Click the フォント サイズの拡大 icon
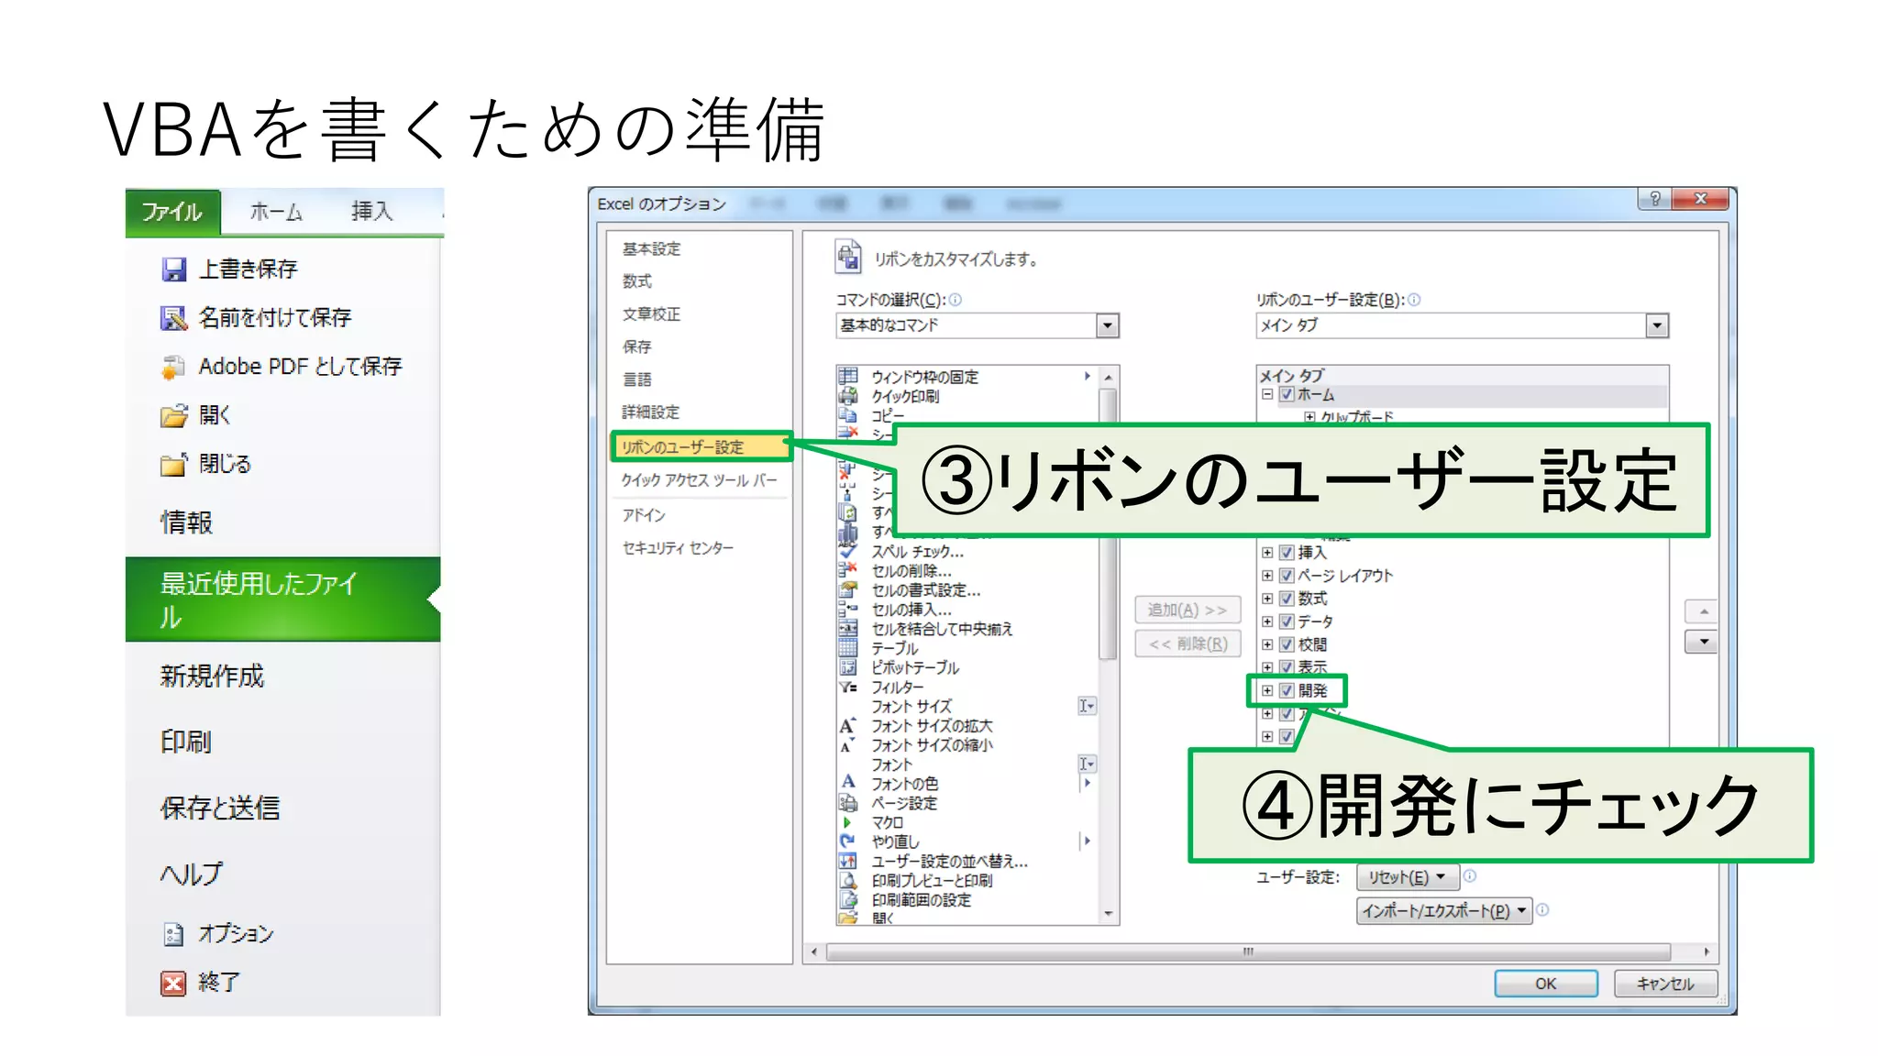The width and height of the screenshot is (1878, 1056). (x=848, y=725)
